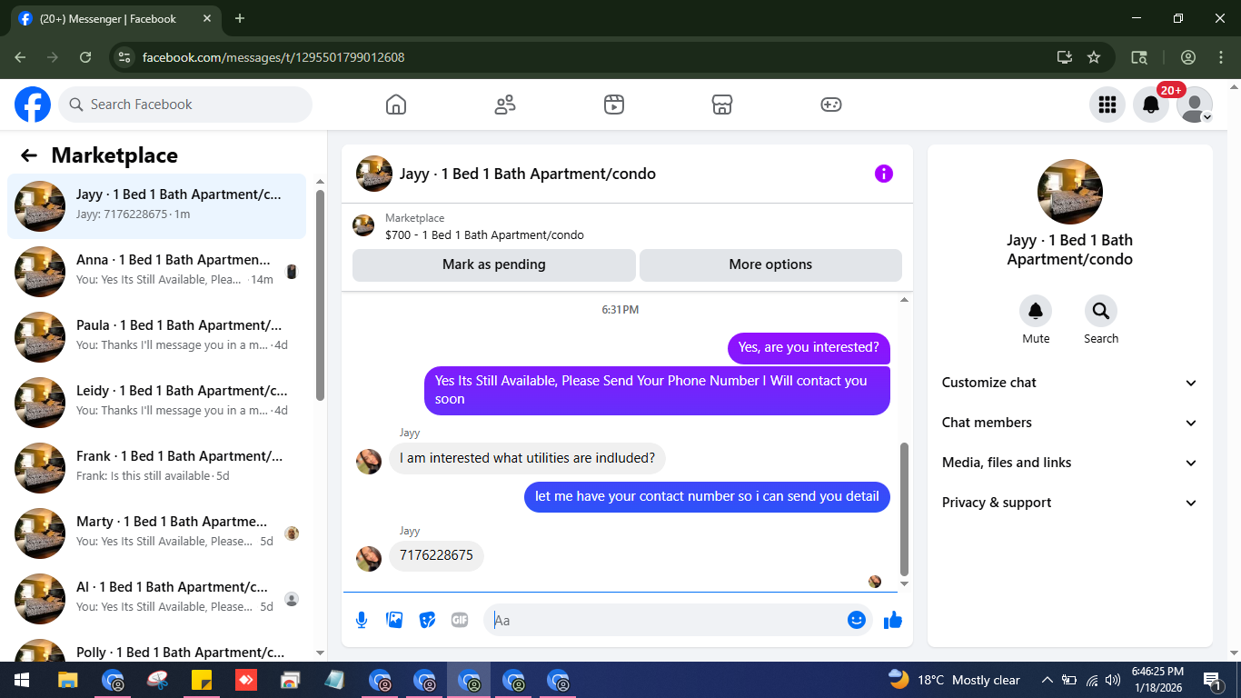1241x698 pixels.
Task: Open the Facebook logo home link
Action: (x=33, y=105)
